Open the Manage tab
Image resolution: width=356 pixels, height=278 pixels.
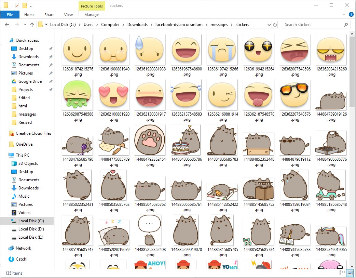click(x=92, y=15)
